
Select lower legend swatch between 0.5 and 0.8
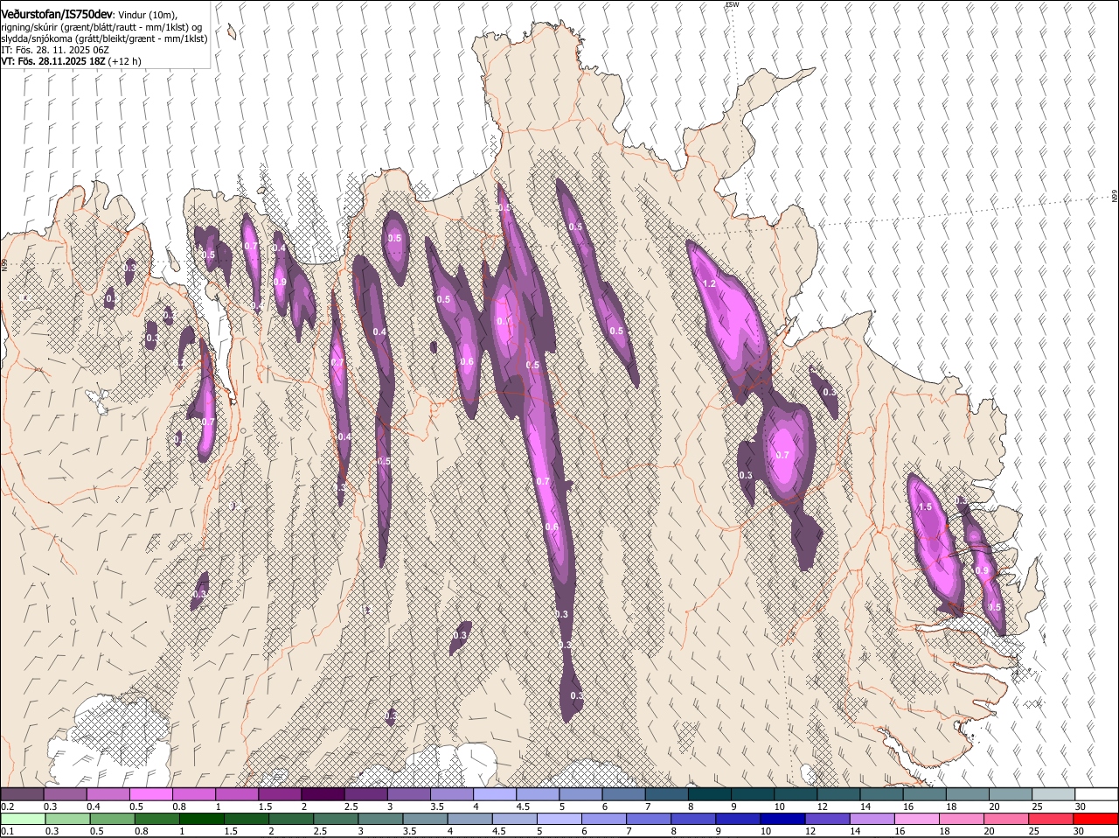click(113, 819)
